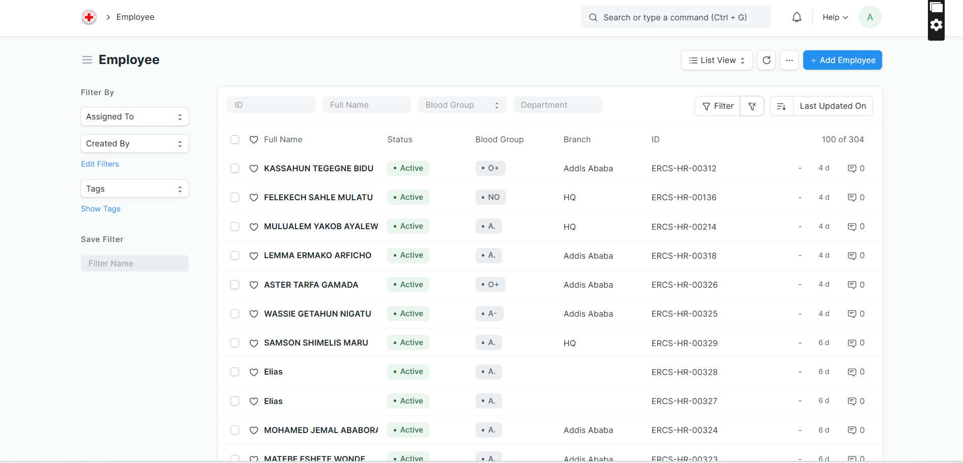This screenshot has width=963, height=463.
Task: Open the notifications bell
Action: (797, 17)
